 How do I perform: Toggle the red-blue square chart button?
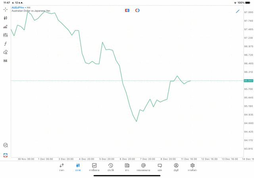click(x=127, y=10)
